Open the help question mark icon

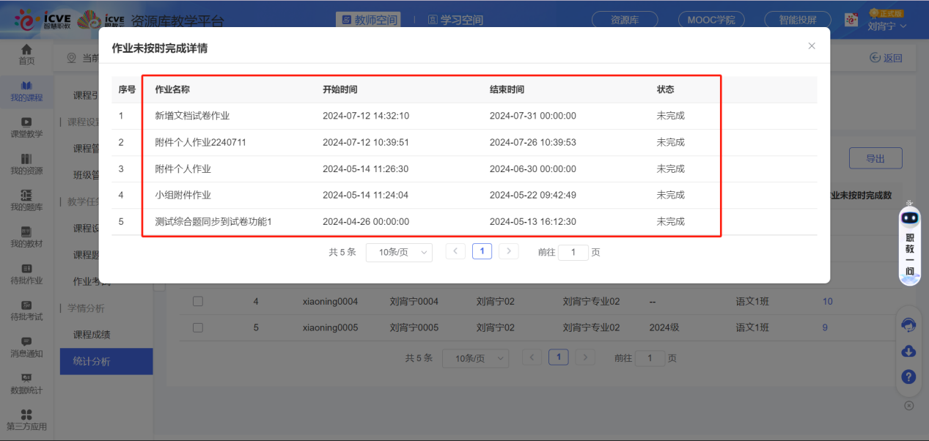click(x=908, y=377)
